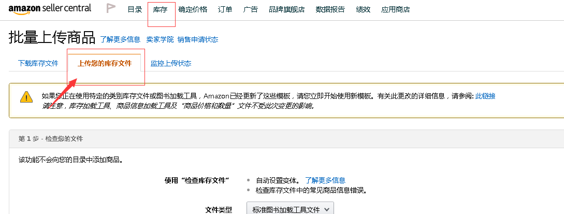Screen dimensions: 564x214
Task: Click 了解更多信息 link beside the page title
Action: [120, 39]
